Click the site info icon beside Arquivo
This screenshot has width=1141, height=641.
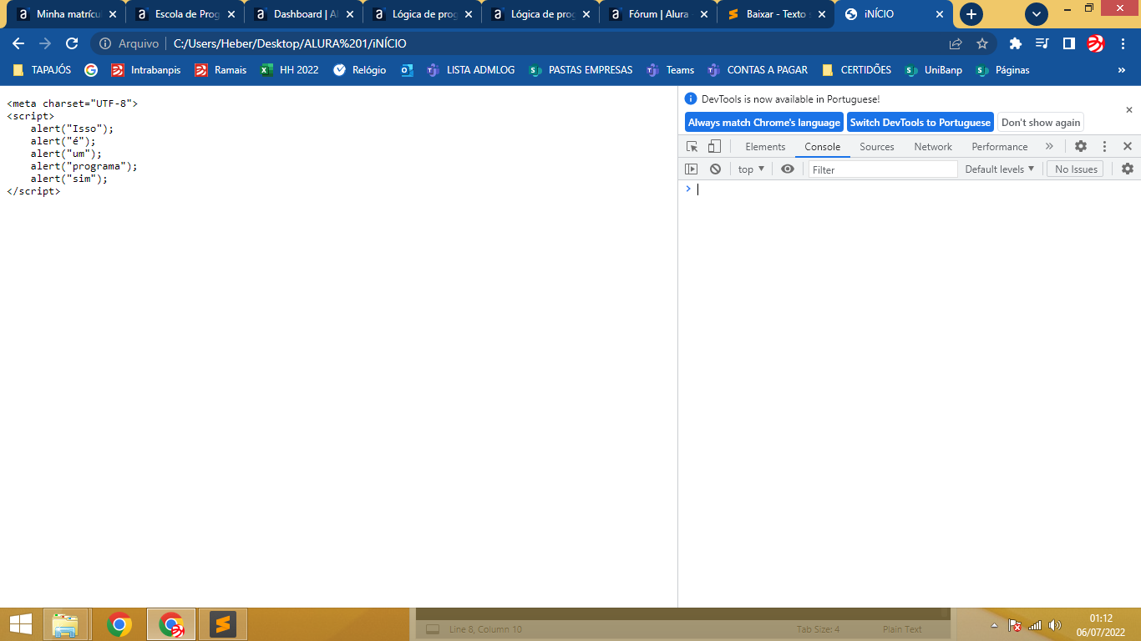[x=105, y=43]
